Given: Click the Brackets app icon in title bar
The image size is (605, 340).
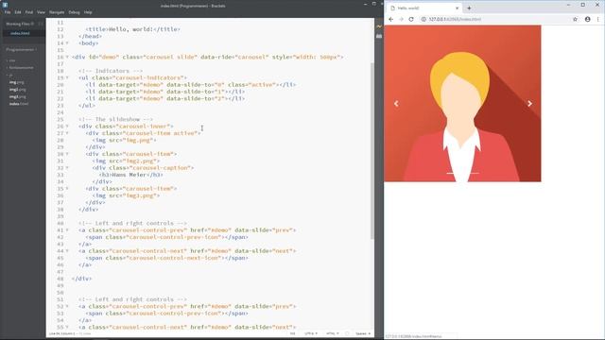Looking at the screenshot, I should click(5, 5).
